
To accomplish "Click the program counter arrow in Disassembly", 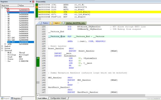I will click(x=37, y=7).
